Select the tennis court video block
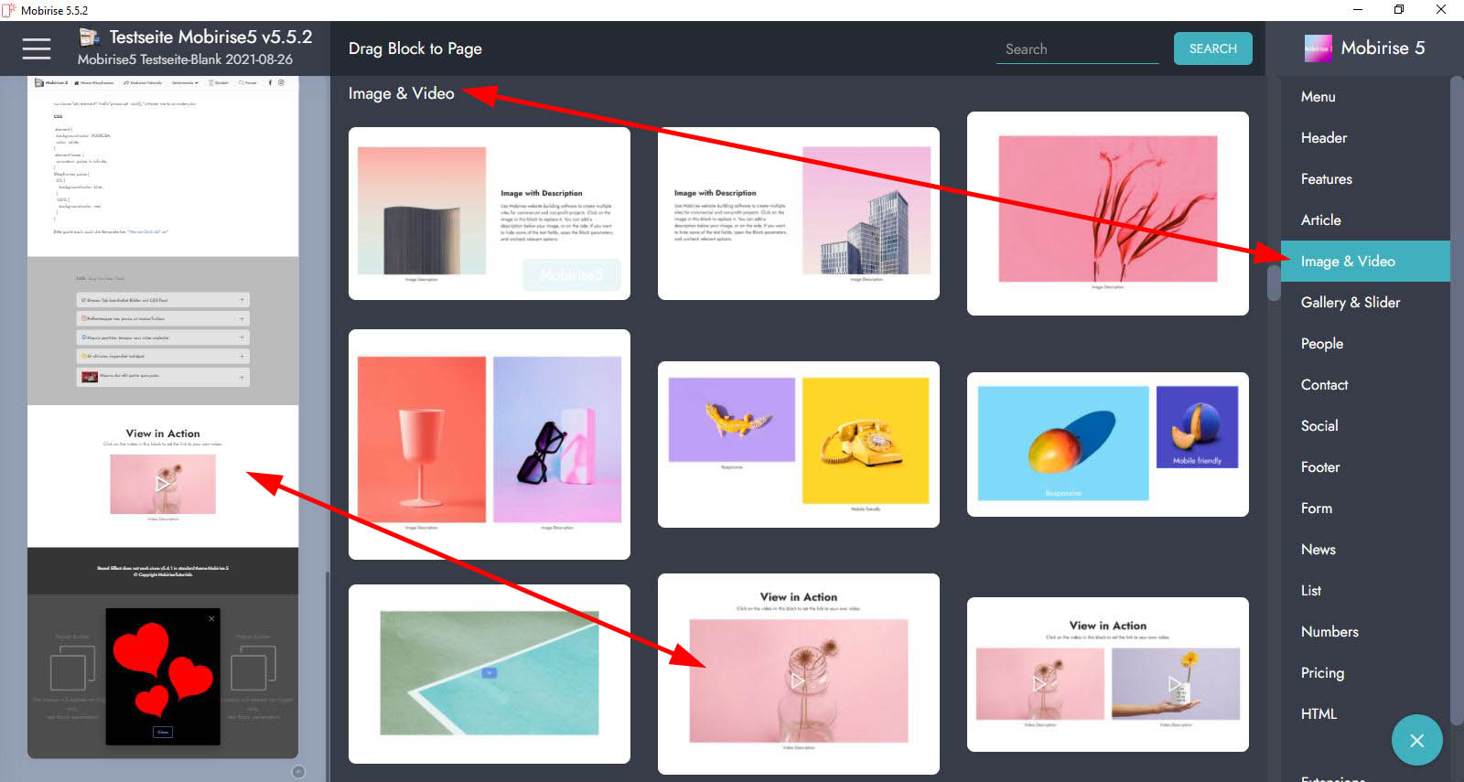The height and width of the screenshot is (782, 1464). click(x=490, y=674)
